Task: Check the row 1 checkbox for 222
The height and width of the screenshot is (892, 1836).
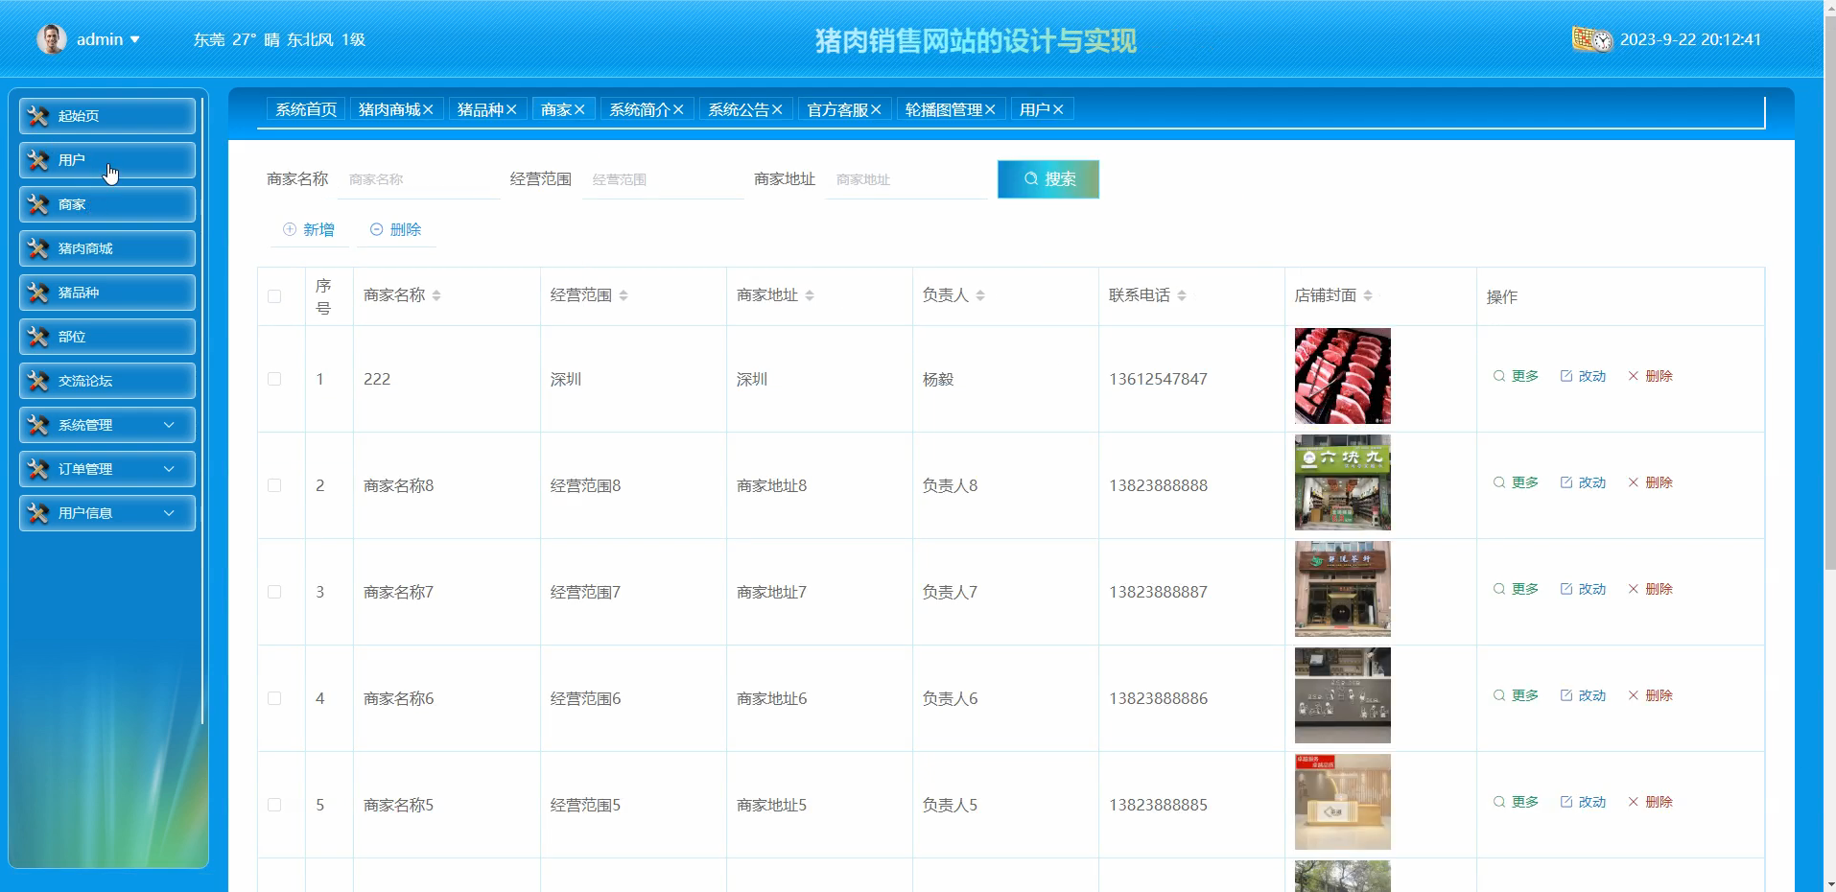Action: point(274,379)
